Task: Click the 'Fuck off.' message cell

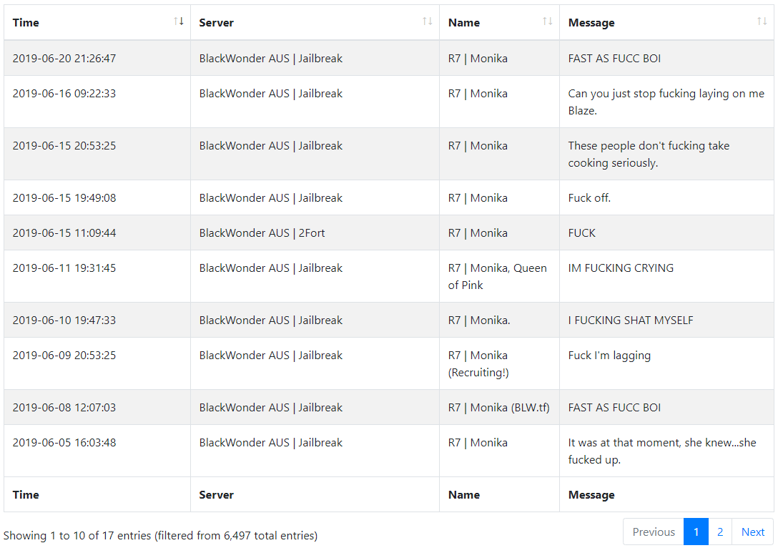Action: (666, 197)
